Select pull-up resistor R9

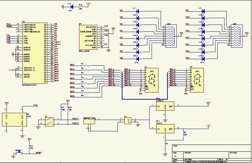pos(61,110)
